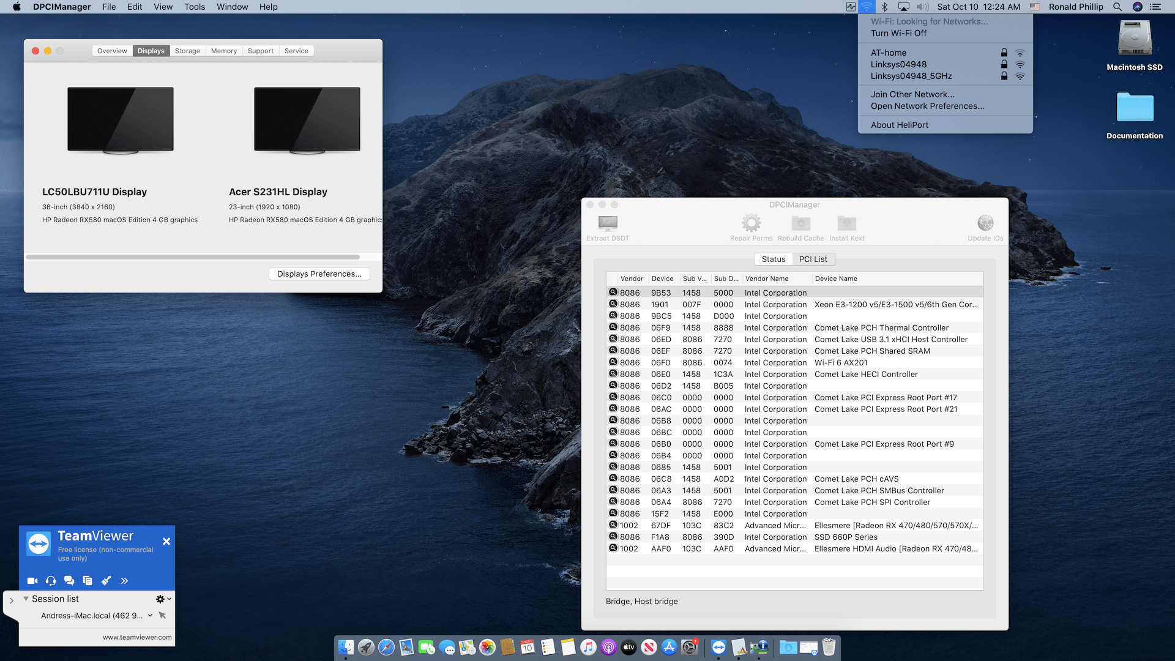The image size is (1175, 661).
Task: Click the Repair Perms gear icon
Action: (x=751, y=223)
